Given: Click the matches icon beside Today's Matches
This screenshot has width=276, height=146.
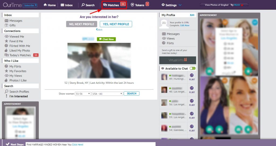Looking at the screenshot, I should [6, 55].
